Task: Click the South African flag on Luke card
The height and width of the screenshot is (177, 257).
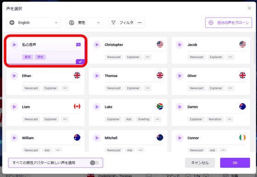Action: [160, 106]
